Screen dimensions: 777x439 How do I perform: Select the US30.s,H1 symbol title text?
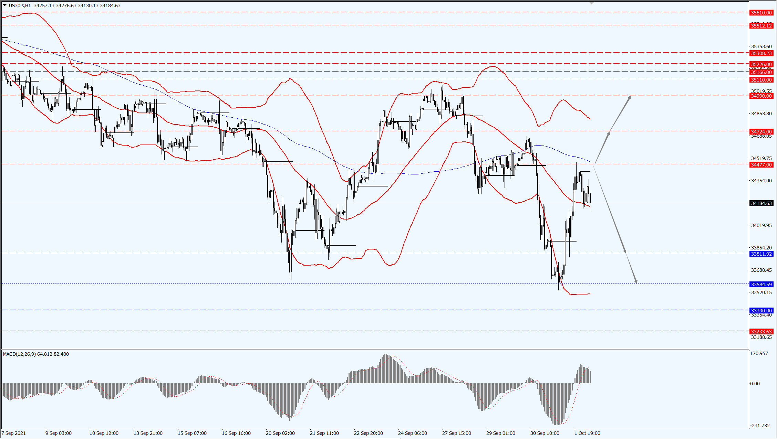coord(20,6)
